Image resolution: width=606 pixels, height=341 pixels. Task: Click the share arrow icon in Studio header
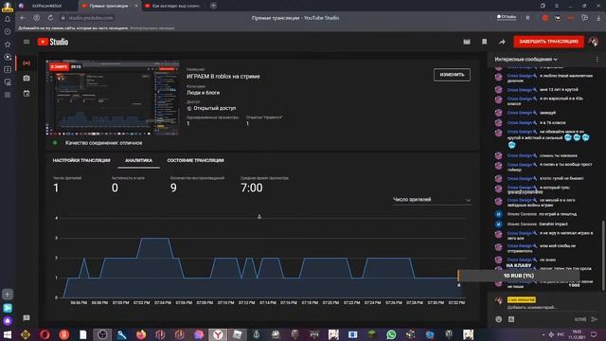tap(502, 42)
